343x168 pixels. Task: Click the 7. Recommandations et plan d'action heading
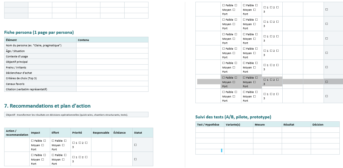click(x=47, y=106)
